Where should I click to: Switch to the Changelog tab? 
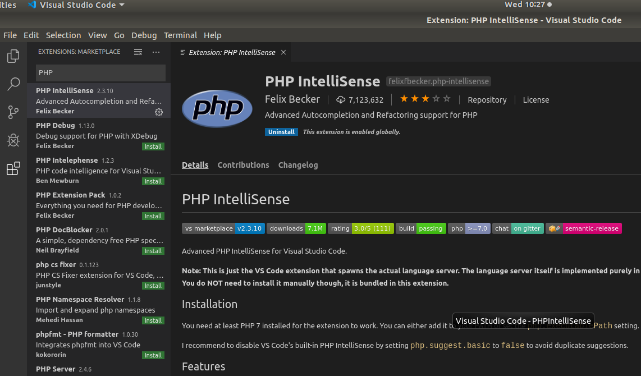coord(298,165)
